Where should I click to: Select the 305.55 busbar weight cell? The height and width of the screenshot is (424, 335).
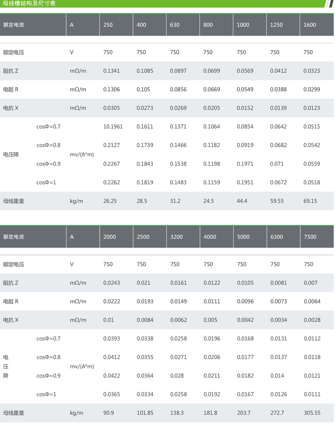pyautogui.click(x=312, y=413)
